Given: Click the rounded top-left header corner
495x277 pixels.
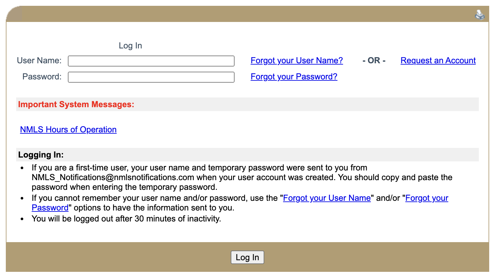Looking at the screenshot, I should coord(14,14).
